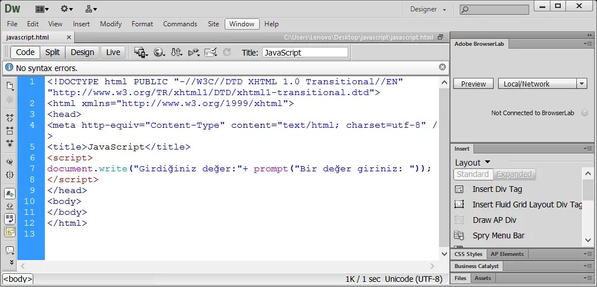Open the Layout menu icon in title bar
The image size is (597, 287).
(x=42, y=9)
